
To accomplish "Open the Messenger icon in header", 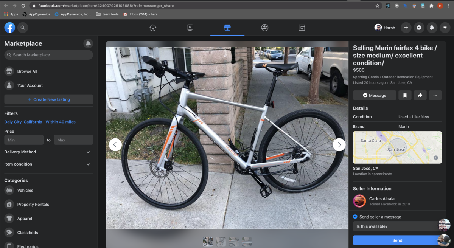I will (419, 28).
